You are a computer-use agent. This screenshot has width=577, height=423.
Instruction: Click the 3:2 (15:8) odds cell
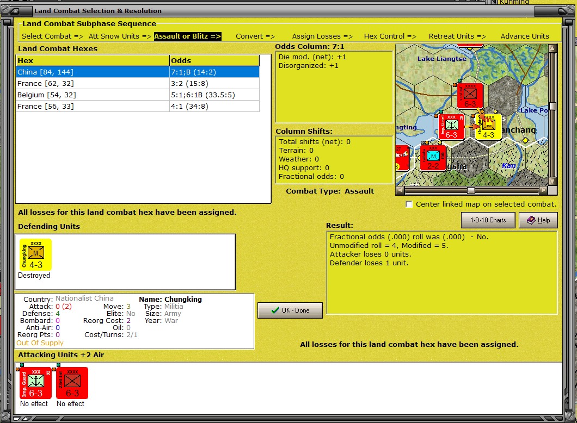(x=214, y=83)
